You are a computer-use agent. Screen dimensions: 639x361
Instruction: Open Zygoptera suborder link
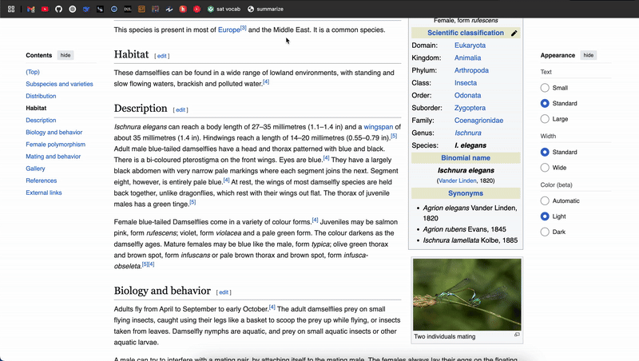470,108
